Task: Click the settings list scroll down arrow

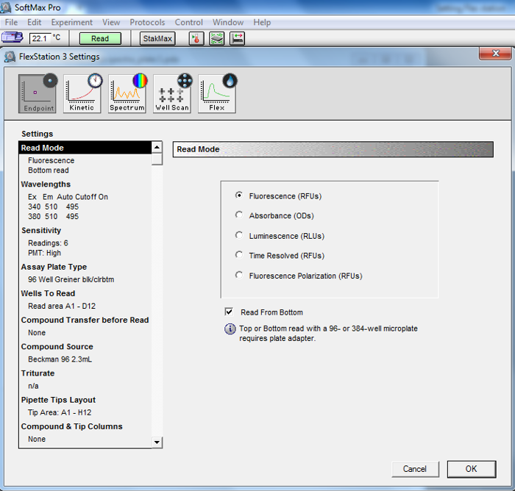Action: 157,442
